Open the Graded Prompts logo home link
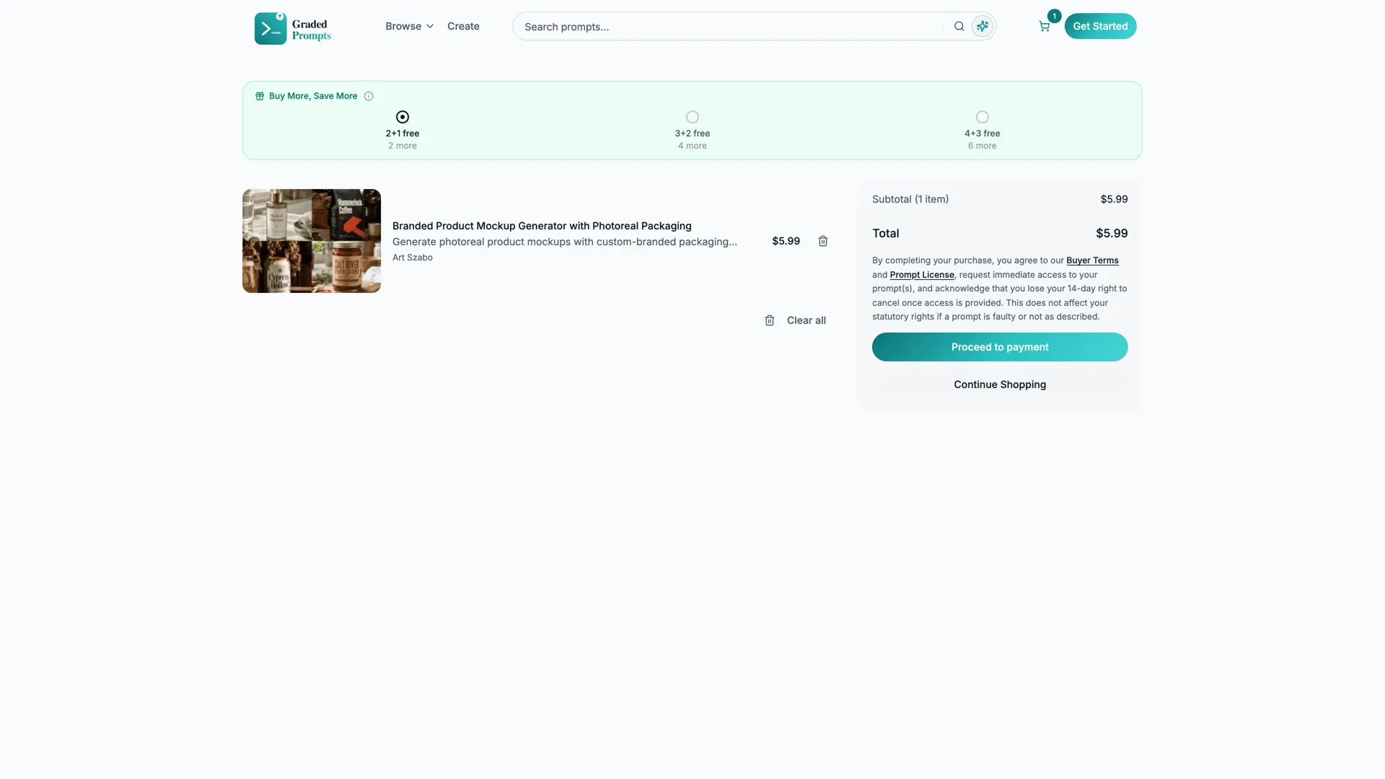 coord(293,29)
